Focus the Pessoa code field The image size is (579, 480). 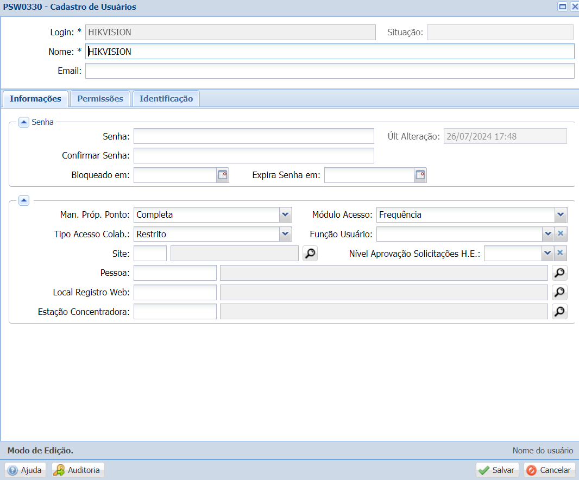(x=175, y=273)
